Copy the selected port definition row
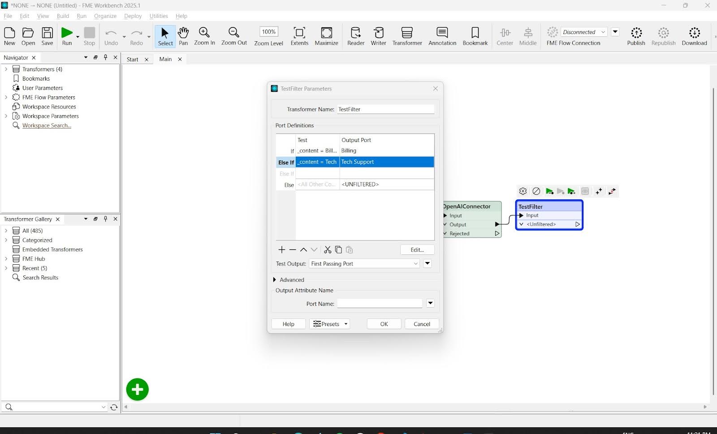 [338, 250]
